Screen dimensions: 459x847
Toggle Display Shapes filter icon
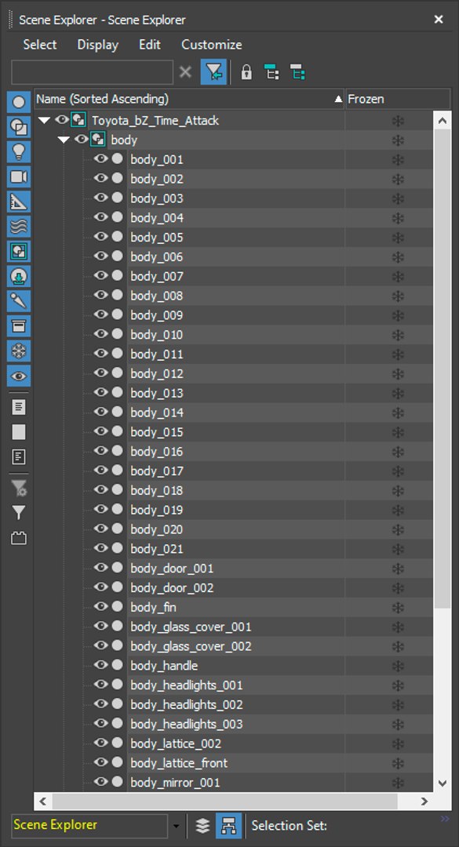coord(19,128)
